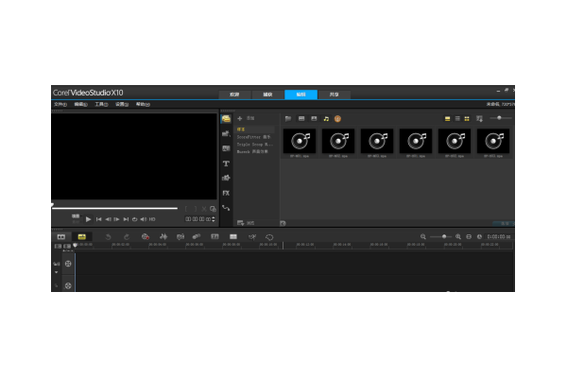Select the first music disc thumbnail

[x=300, y=141]
